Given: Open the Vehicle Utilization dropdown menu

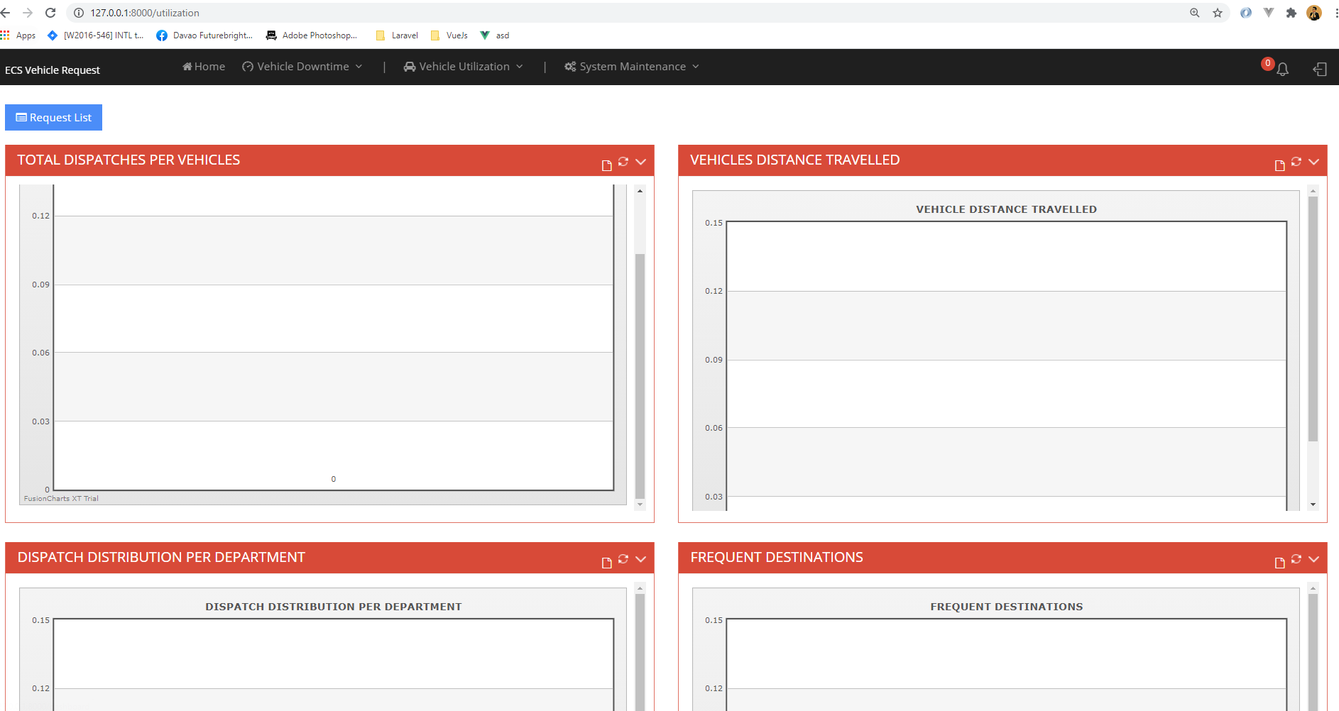Looking at the screenshot, I should [464, 67].
